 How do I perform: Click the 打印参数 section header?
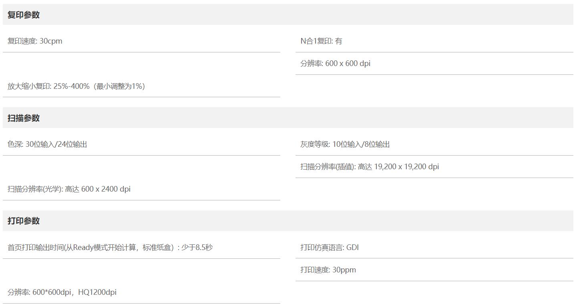[24, 221]
